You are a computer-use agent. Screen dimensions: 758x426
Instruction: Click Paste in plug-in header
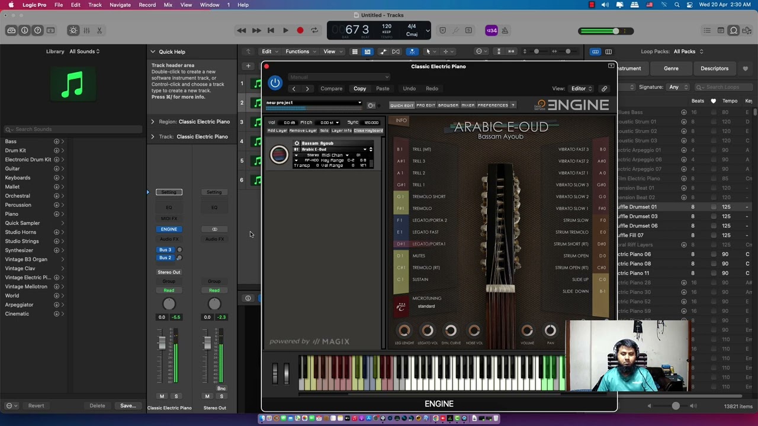[x=383, y=89]
